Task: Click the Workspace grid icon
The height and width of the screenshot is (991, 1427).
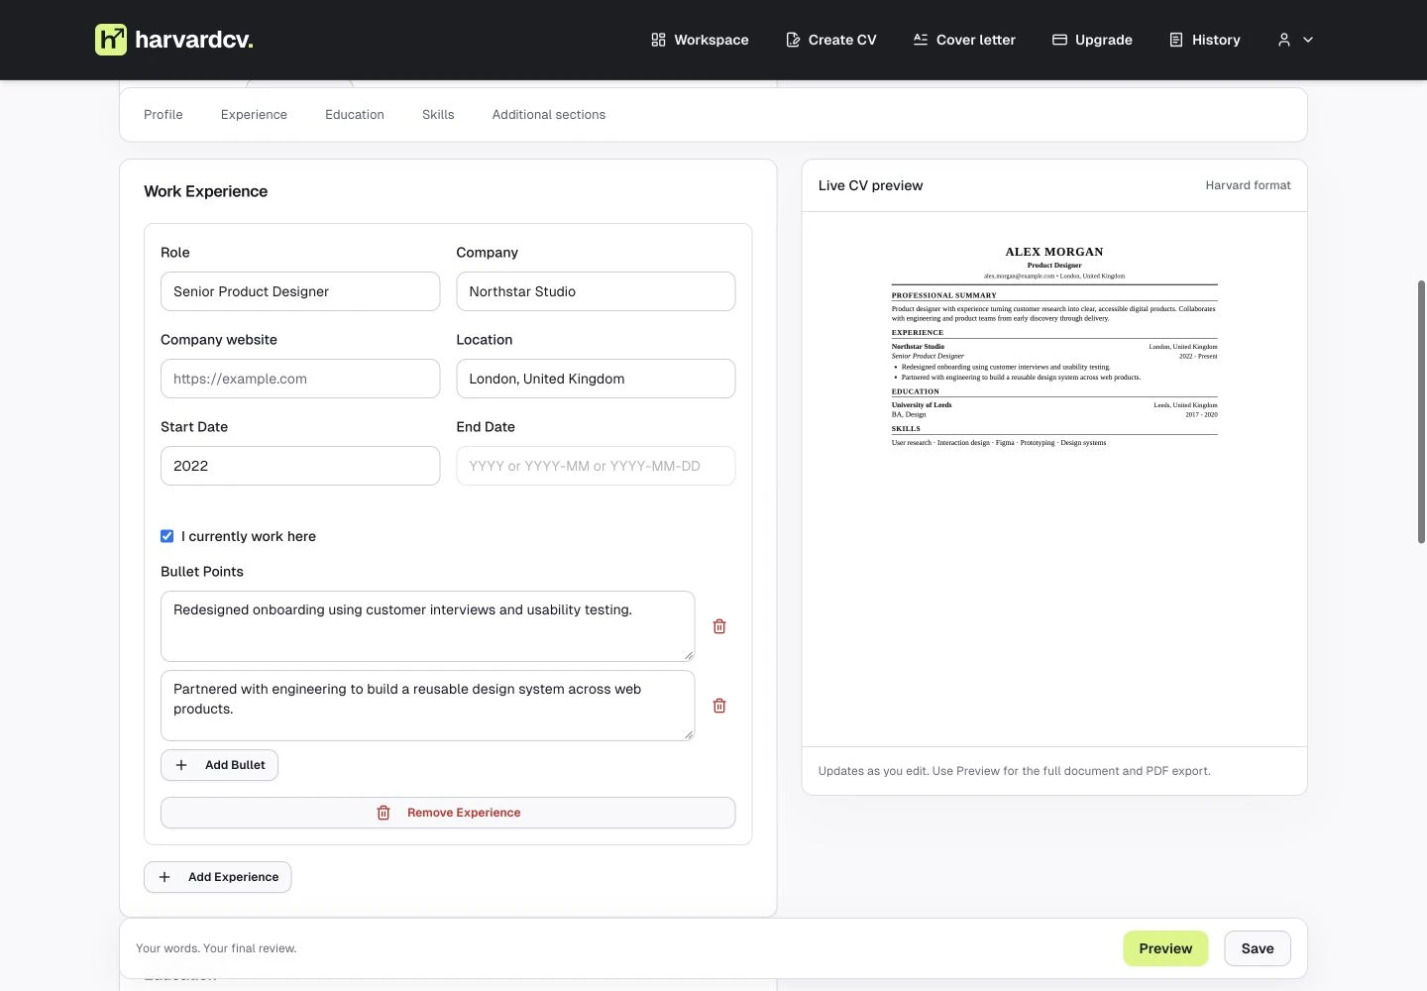Action: (658, 40)
